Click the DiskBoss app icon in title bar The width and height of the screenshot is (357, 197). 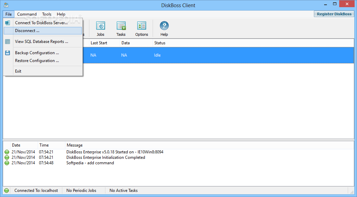pos(6,5)
